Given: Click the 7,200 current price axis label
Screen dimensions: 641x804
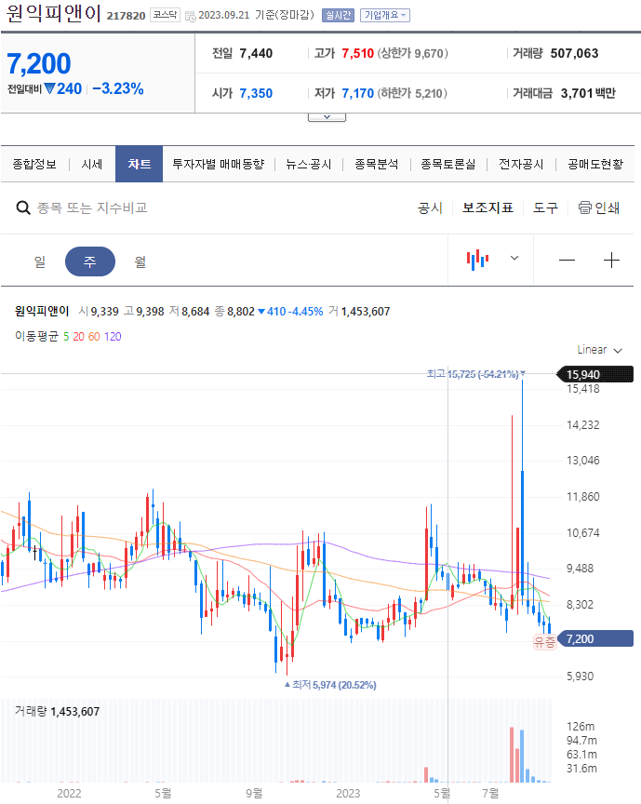Looking at the screenshot, I should point(595,639).
